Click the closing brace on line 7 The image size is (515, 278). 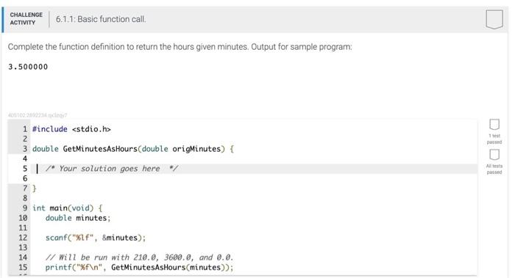(x=34, y=189)
